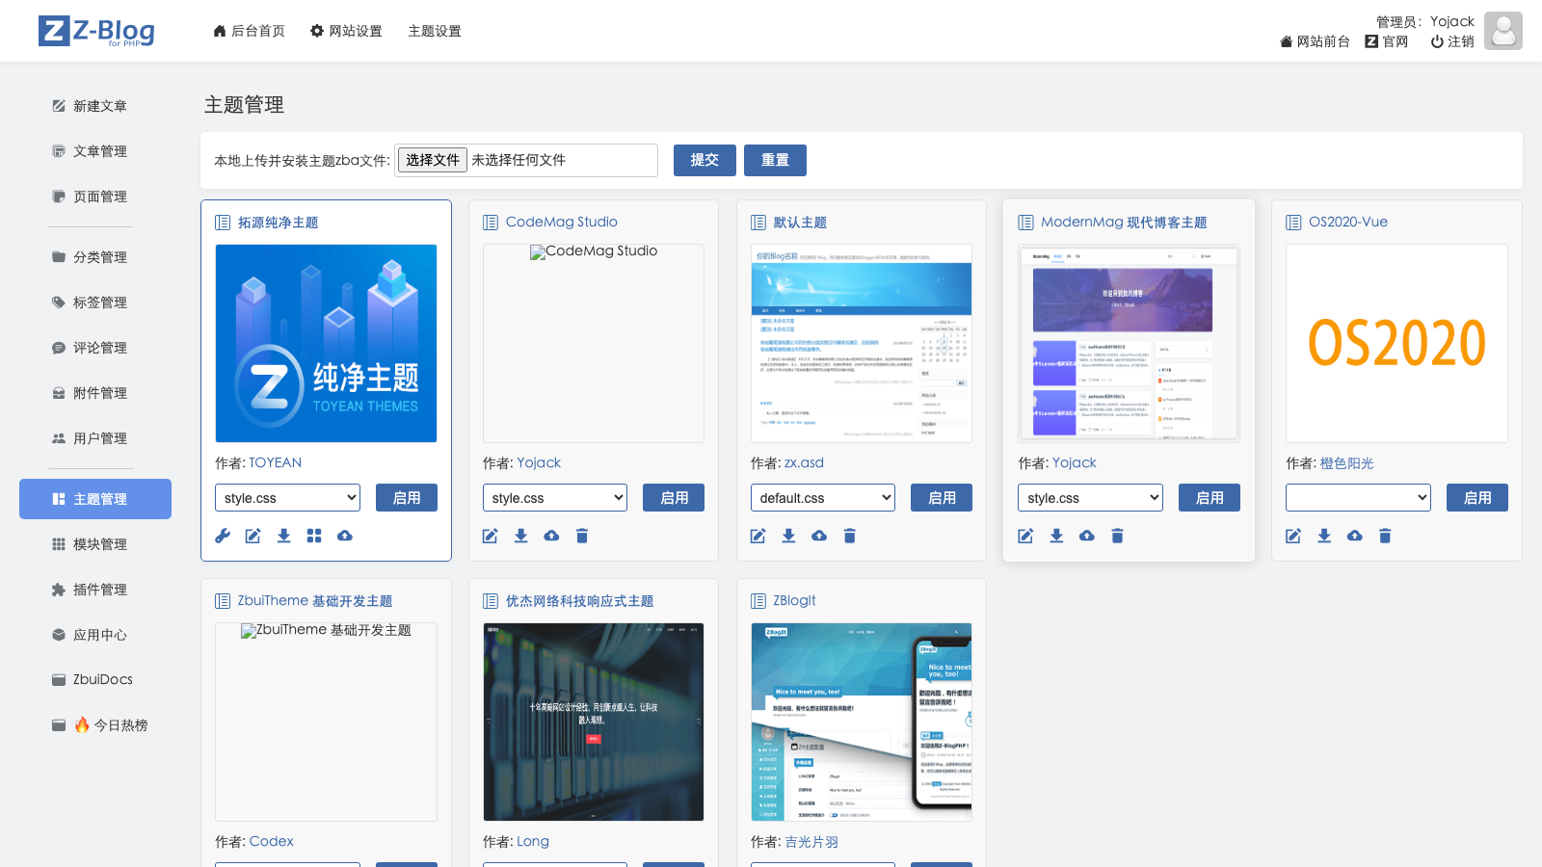Open 文章管理 in the sidebar

click(x=95, y=151)
